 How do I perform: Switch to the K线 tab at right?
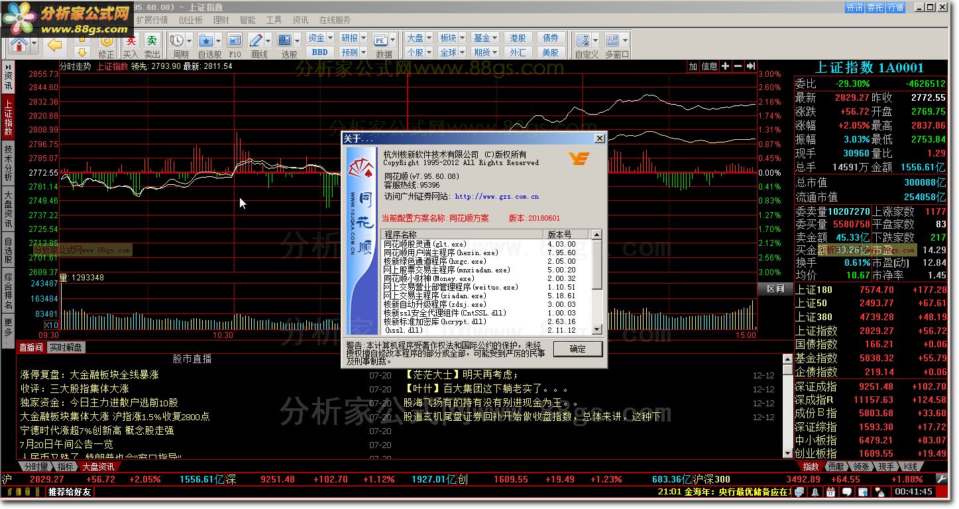[x=910, y=467]
